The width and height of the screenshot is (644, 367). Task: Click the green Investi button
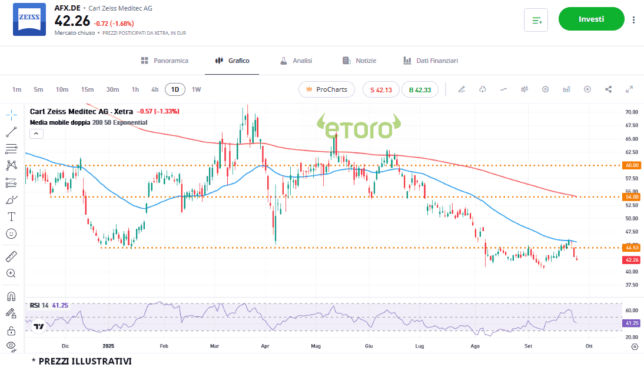591,19
